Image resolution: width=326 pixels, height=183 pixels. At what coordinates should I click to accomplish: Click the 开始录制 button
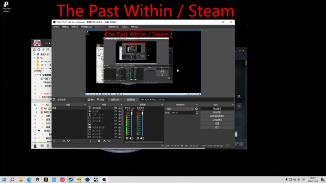[217, 113]
